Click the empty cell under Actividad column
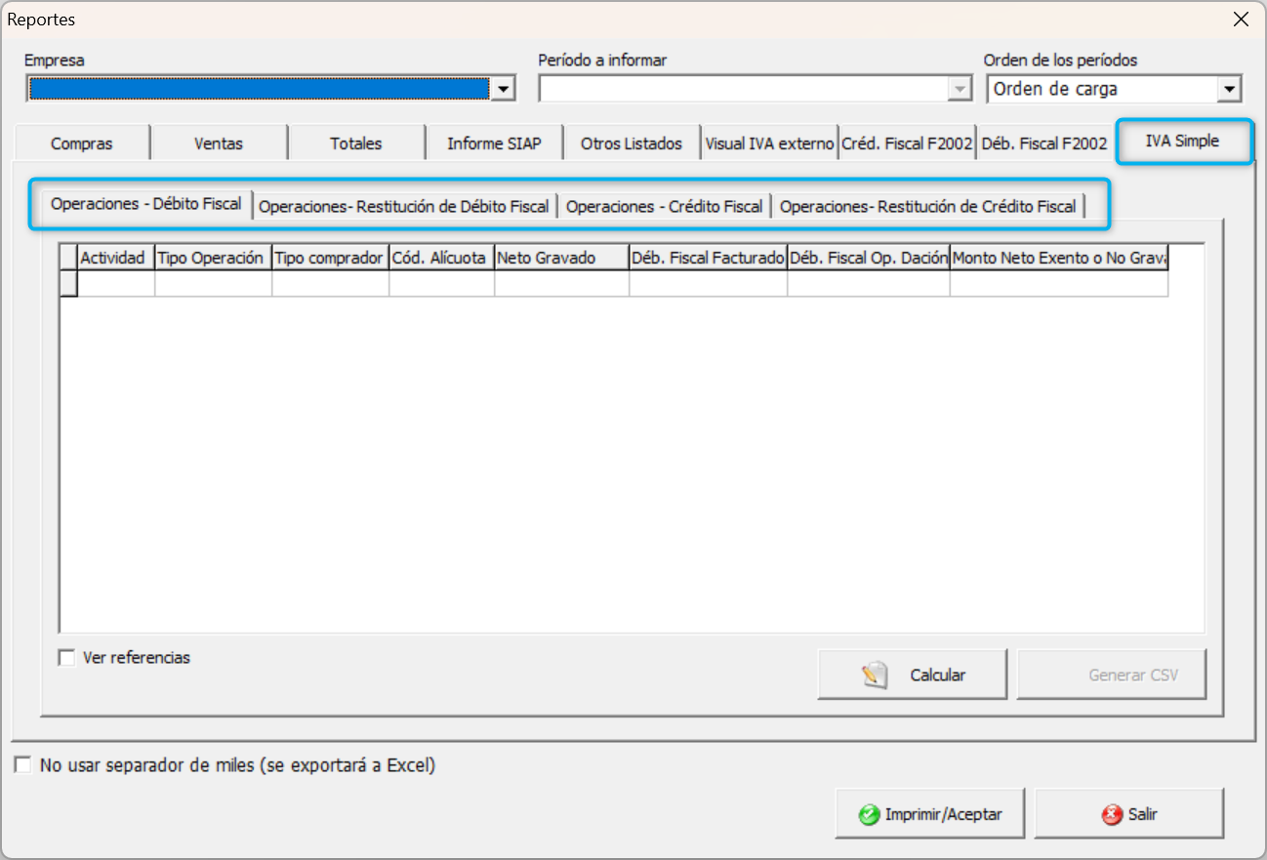1267x860 pixels. 116,283
